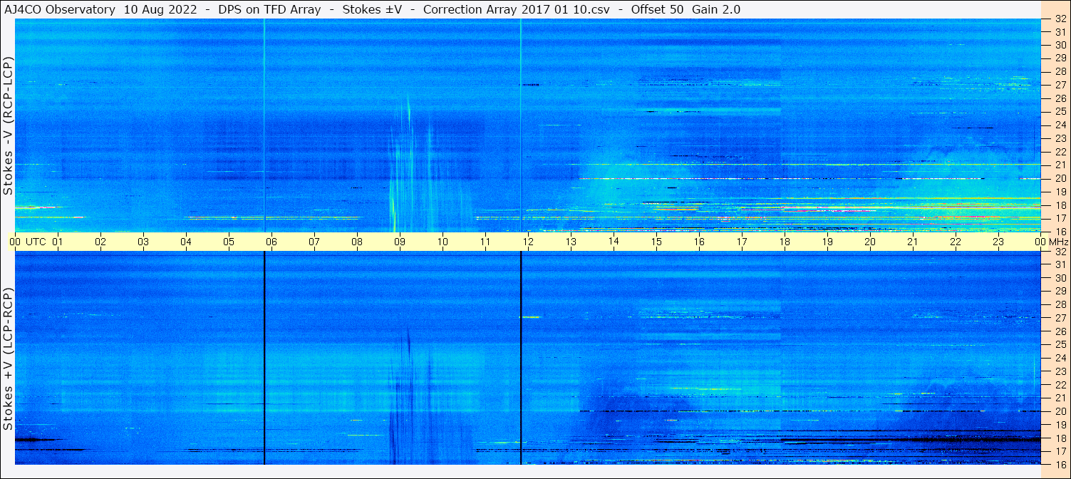Screen dimensions: 1071x479
Task: Click black vertical line near 06 in lower spectrogram
Action: [264, 358]
